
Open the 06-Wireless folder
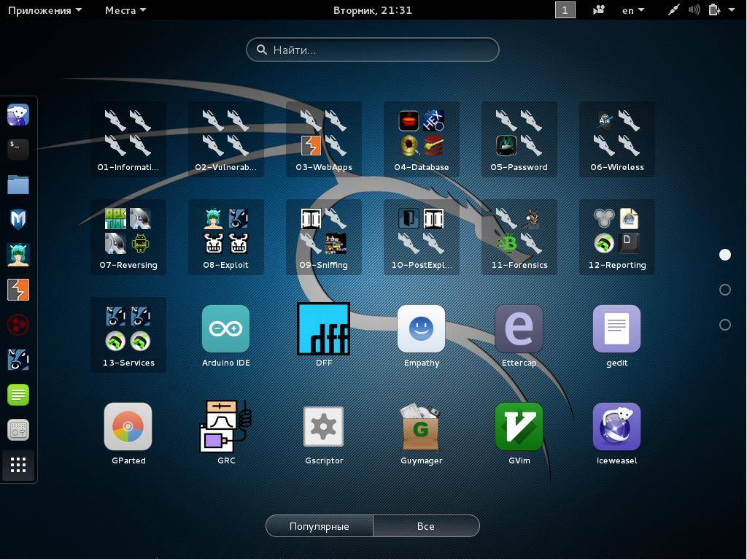click(x=617, y=139)
